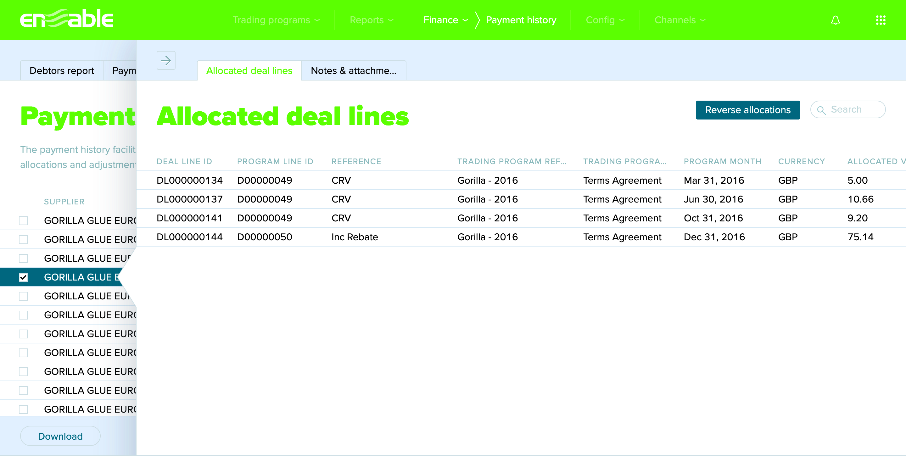Toggle the selected GORILLA GLUE checkbox
This screenshot has height=456, width=906.
coord(23,277)
